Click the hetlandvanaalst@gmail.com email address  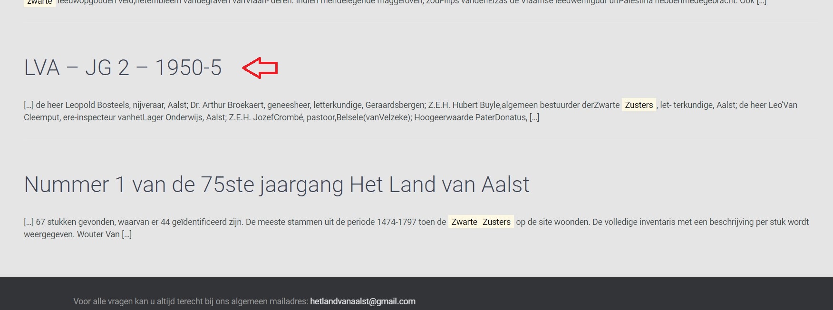362,301
